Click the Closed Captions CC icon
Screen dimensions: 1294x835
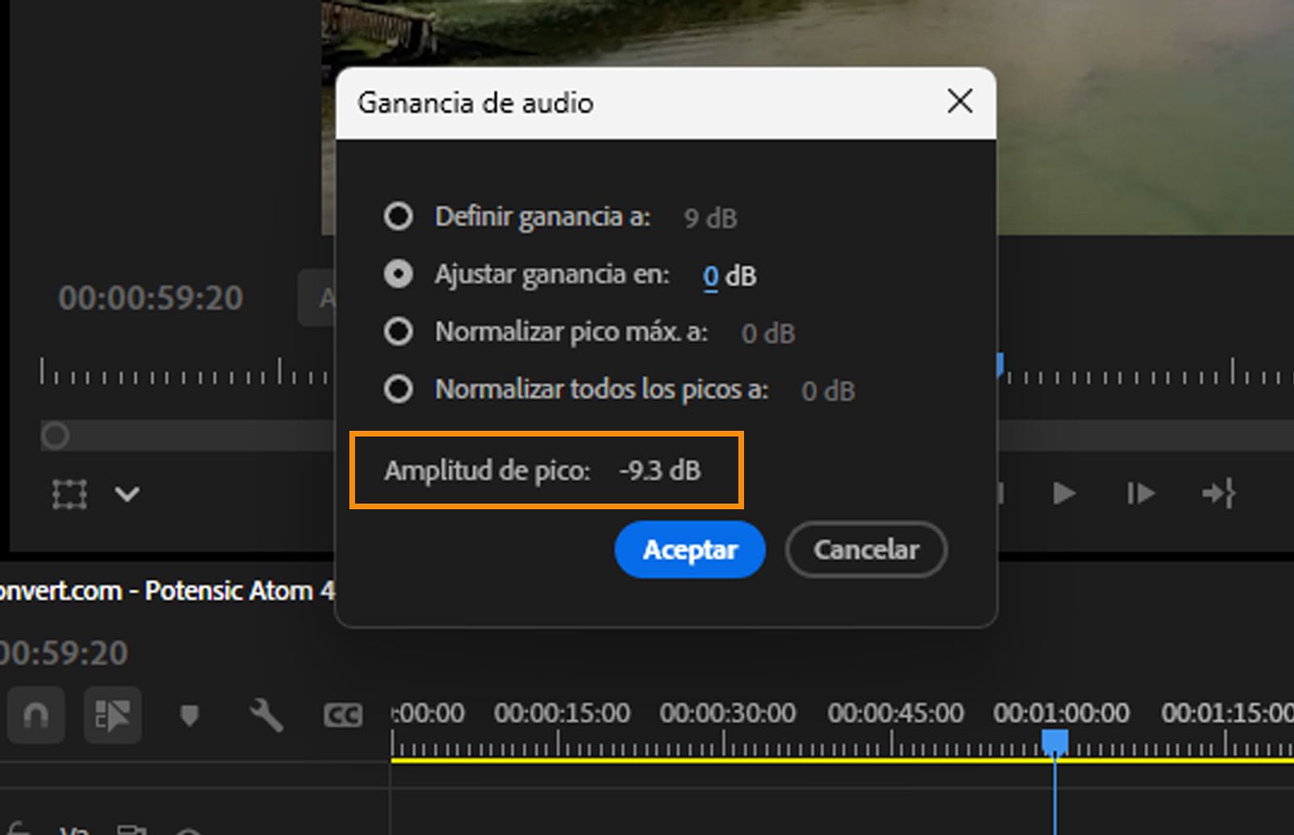[x=343, y=715]
